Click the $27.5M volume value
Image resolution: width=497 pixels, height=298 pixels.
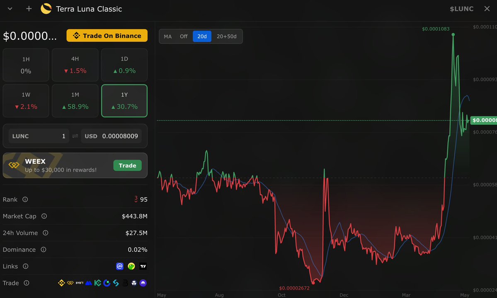click(136, 233)
